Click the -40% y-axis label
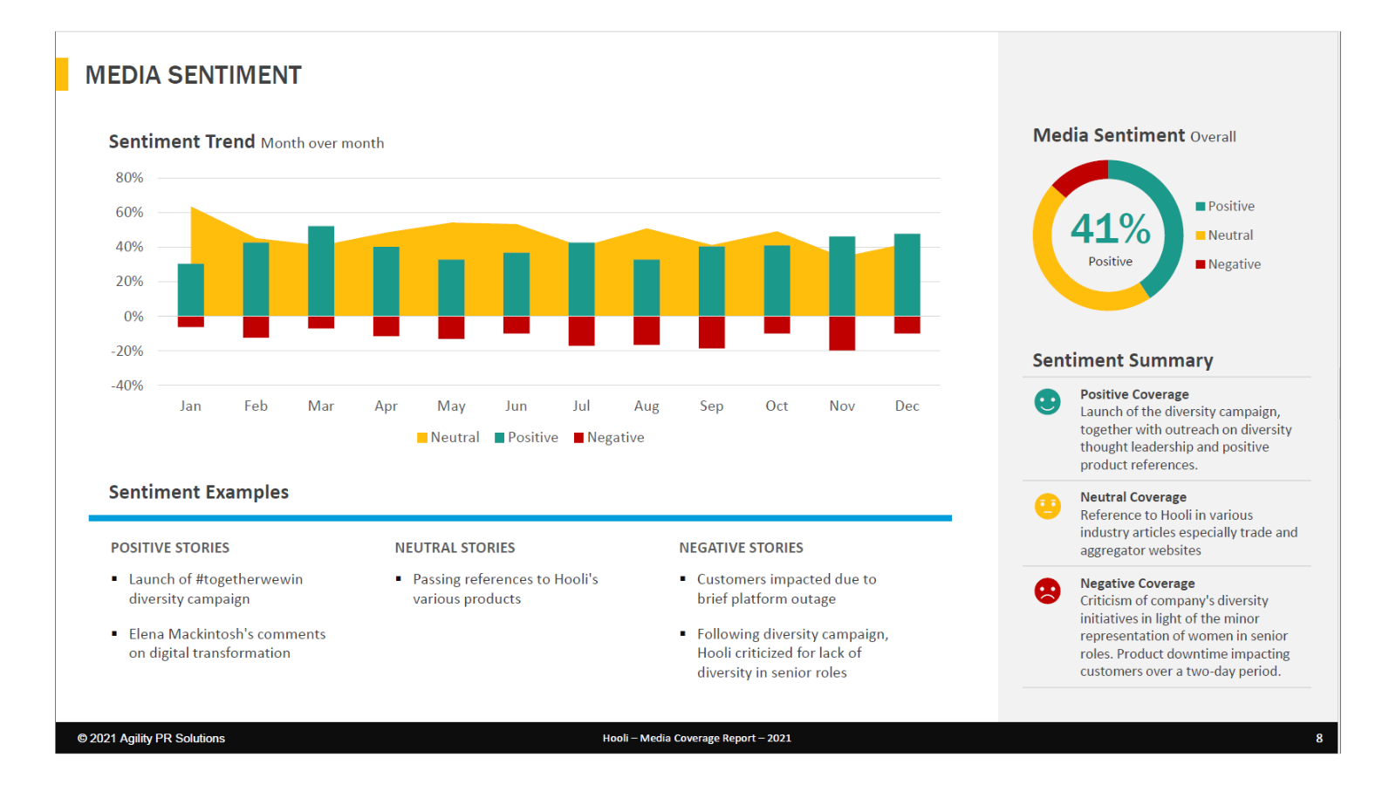Screen dimensions: 1396x785 tap(127, 386)
